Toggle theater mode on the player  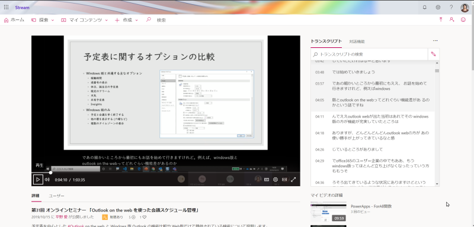[284, 180]
